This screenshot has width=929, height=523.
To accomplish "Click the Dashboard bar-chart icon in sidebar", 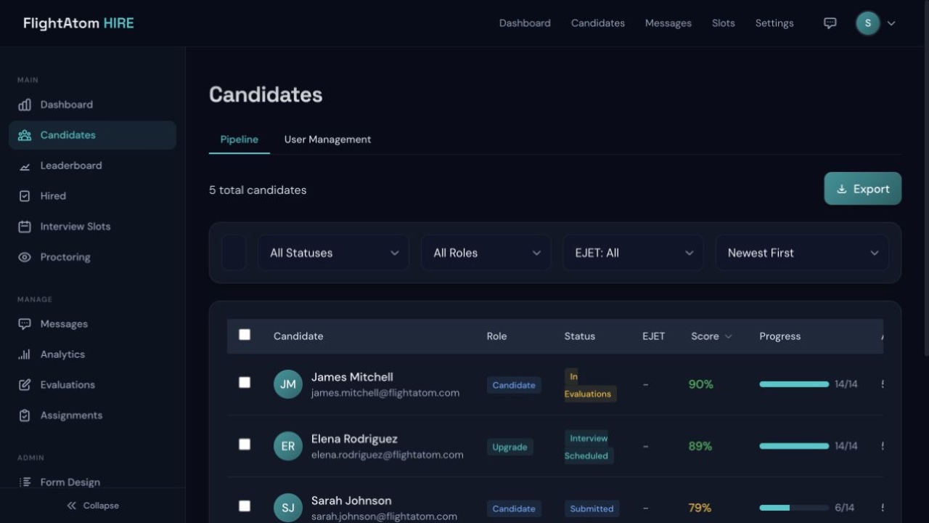I will click(x=25, y=105).
